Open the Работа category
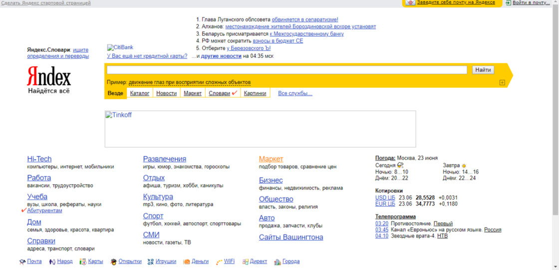The height and width of the screenshot is (270, 559). point(39,178)
